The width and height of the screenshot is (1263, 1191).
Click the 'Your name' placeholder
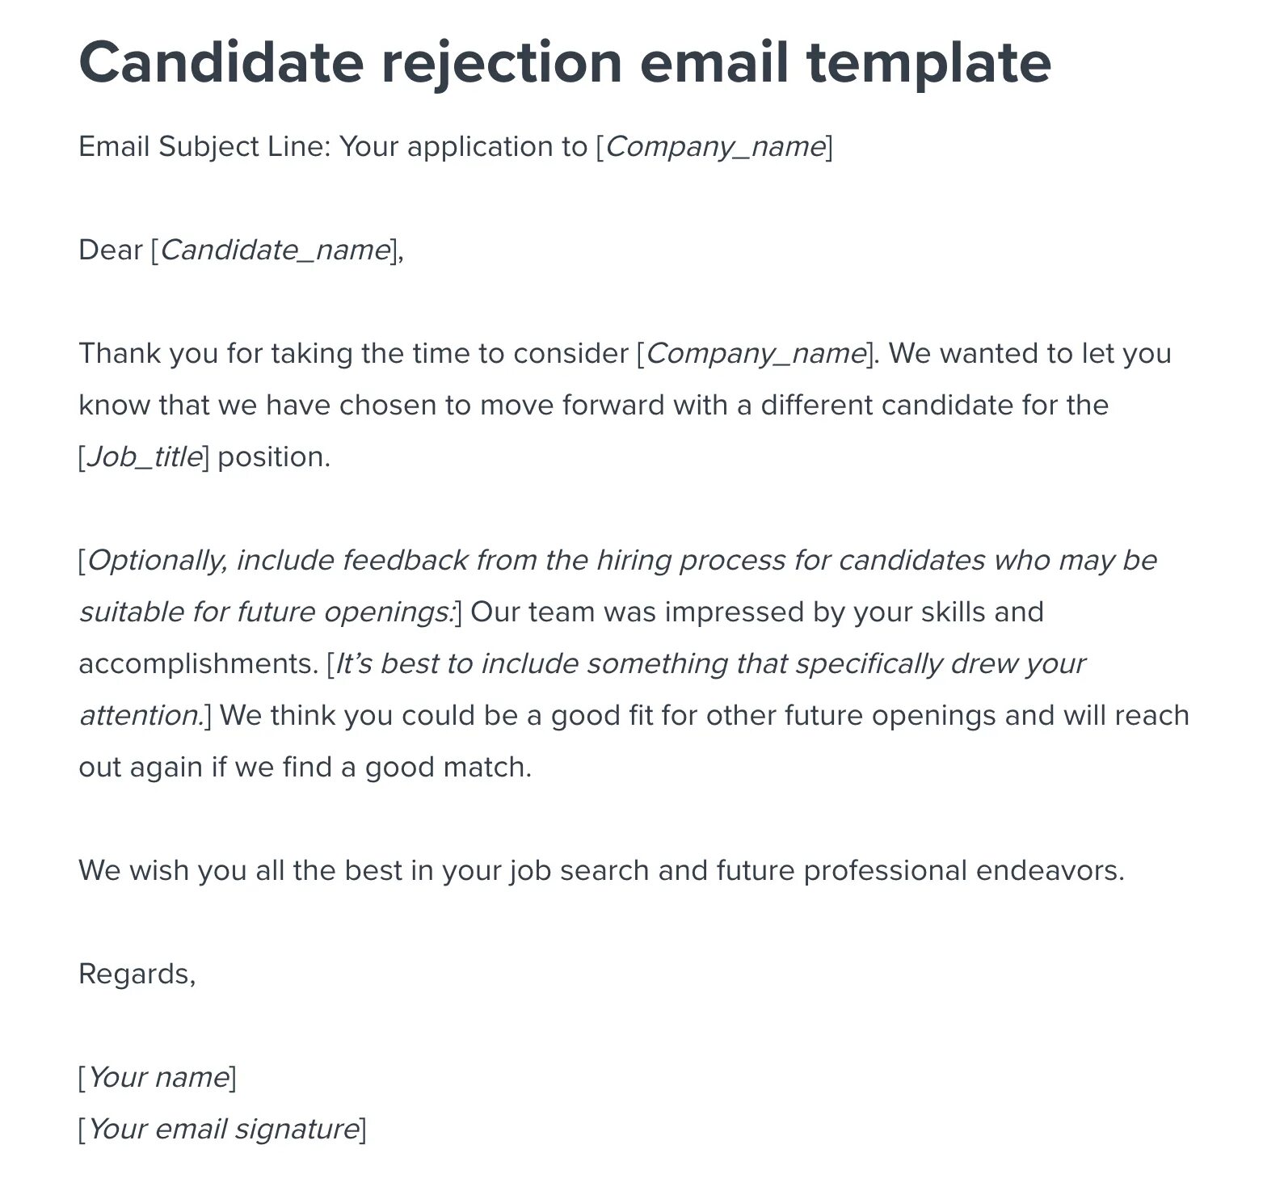(x=158, y=1077)
